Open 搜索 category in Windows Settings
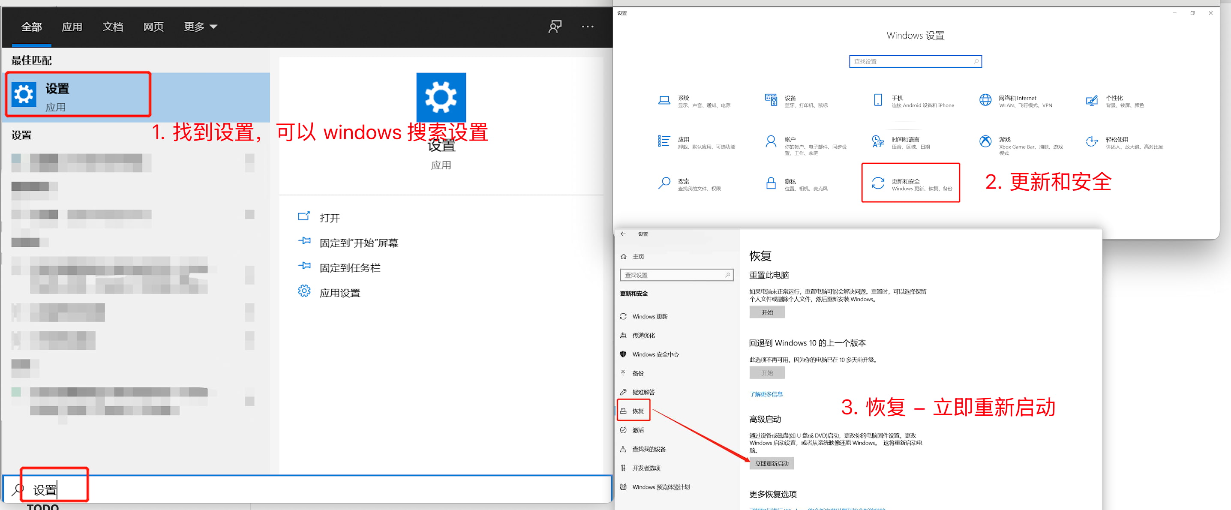Screen dimensions: 1231x510 (689, 184)
